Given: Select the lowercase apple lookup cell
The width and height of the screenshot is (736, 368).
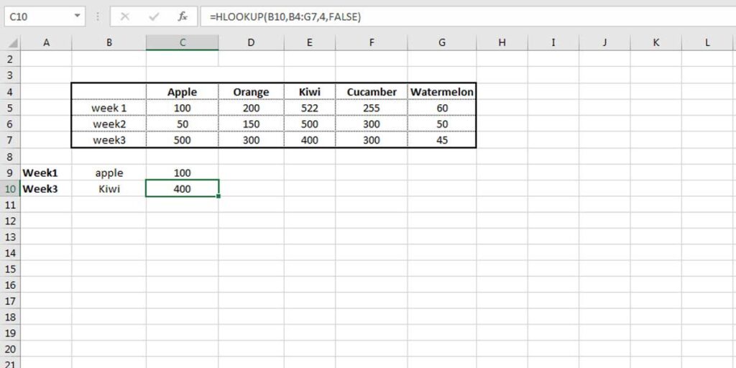Looking at the screenshot, I should point(109,172).
